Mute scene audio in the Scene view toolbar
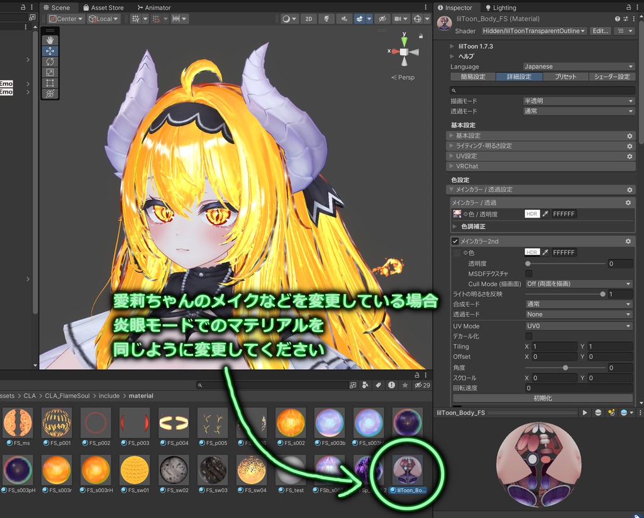Screen dimensions: 644x518 [x=345, y=19]
